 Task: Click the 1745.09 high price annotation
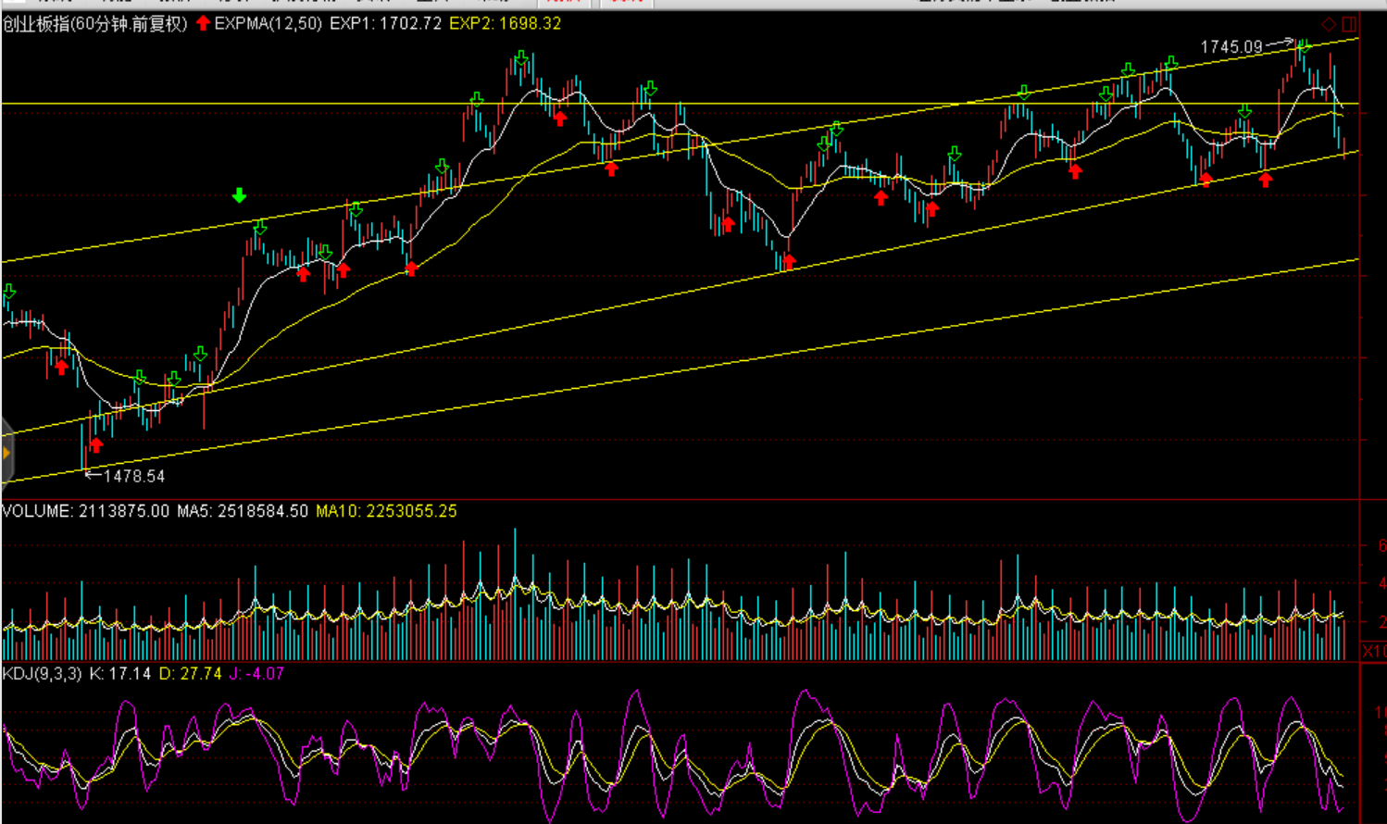click(x=1231, y=46)
